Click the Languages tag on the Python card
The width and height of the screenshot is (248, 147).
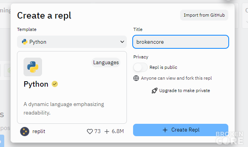[x=106, y=63]
